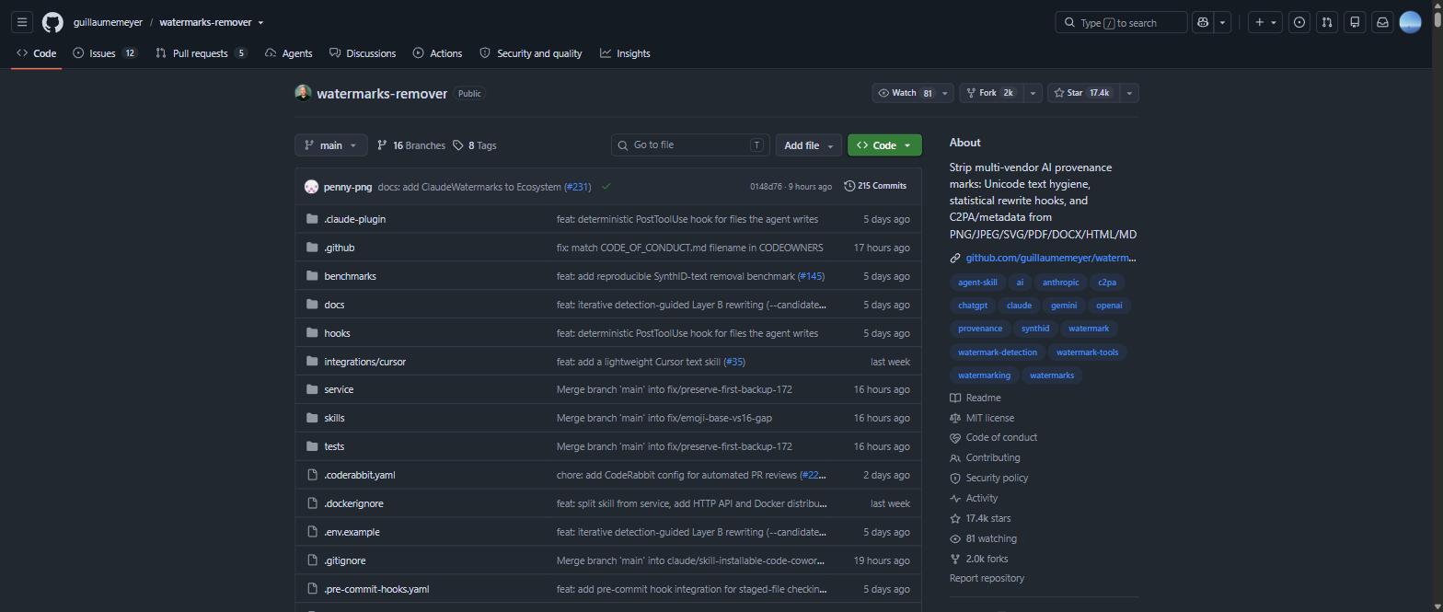Open the Insights tab
Viewport: 1443px width, 612px height.
tap(625, 53)
